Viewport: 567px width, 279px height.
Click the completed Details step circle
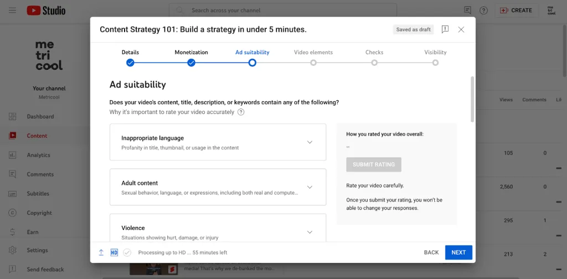click(130, 63)
